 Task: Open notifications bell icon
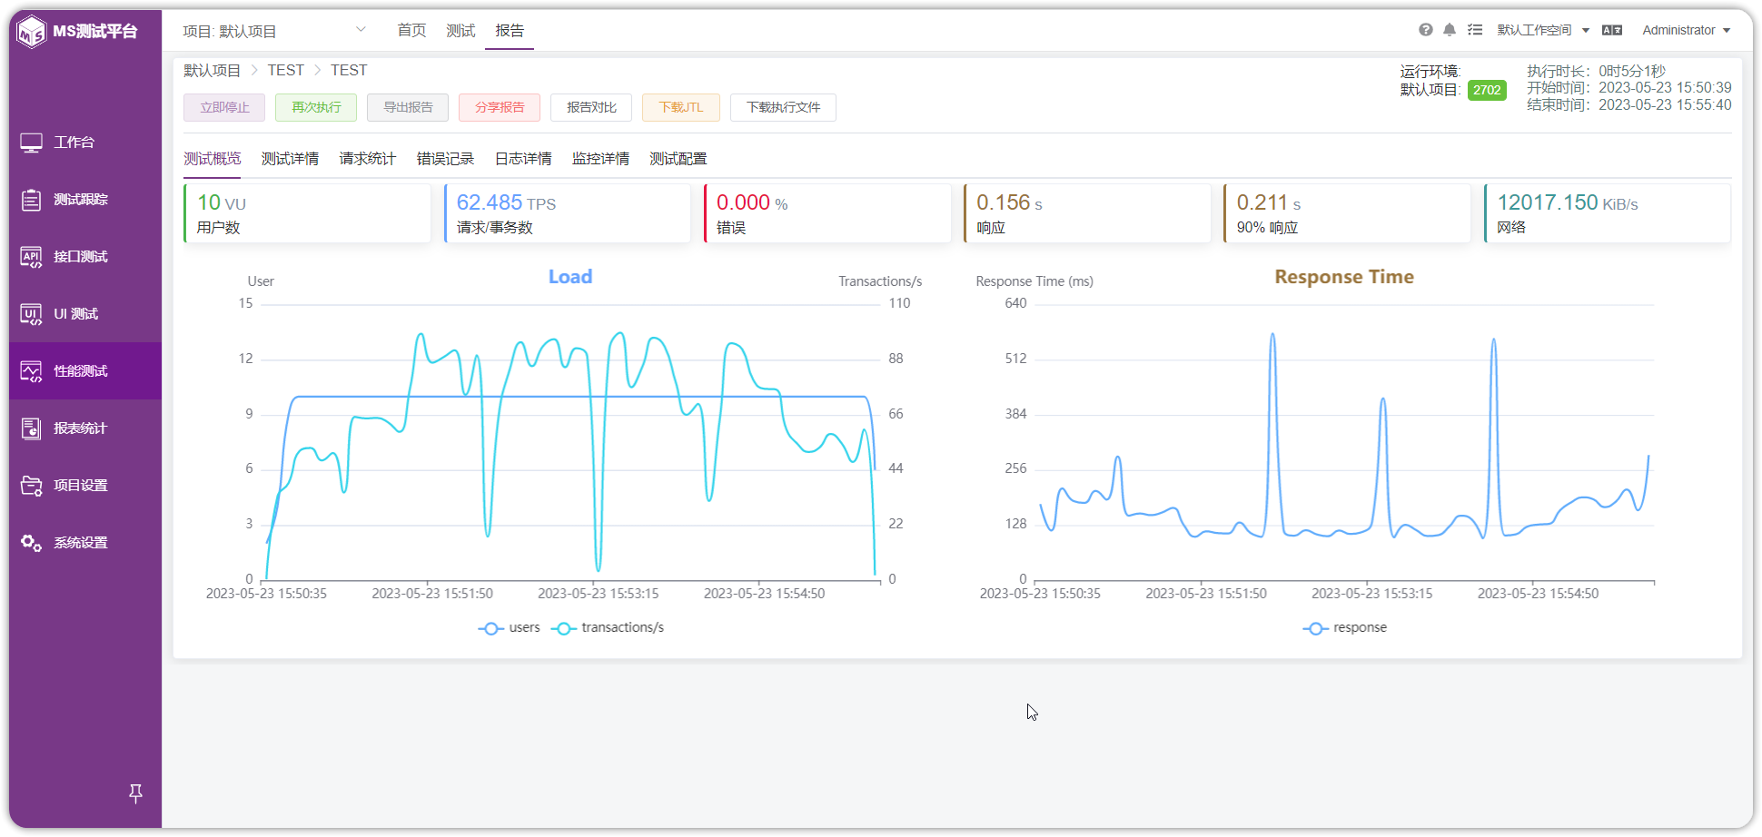1450,30
